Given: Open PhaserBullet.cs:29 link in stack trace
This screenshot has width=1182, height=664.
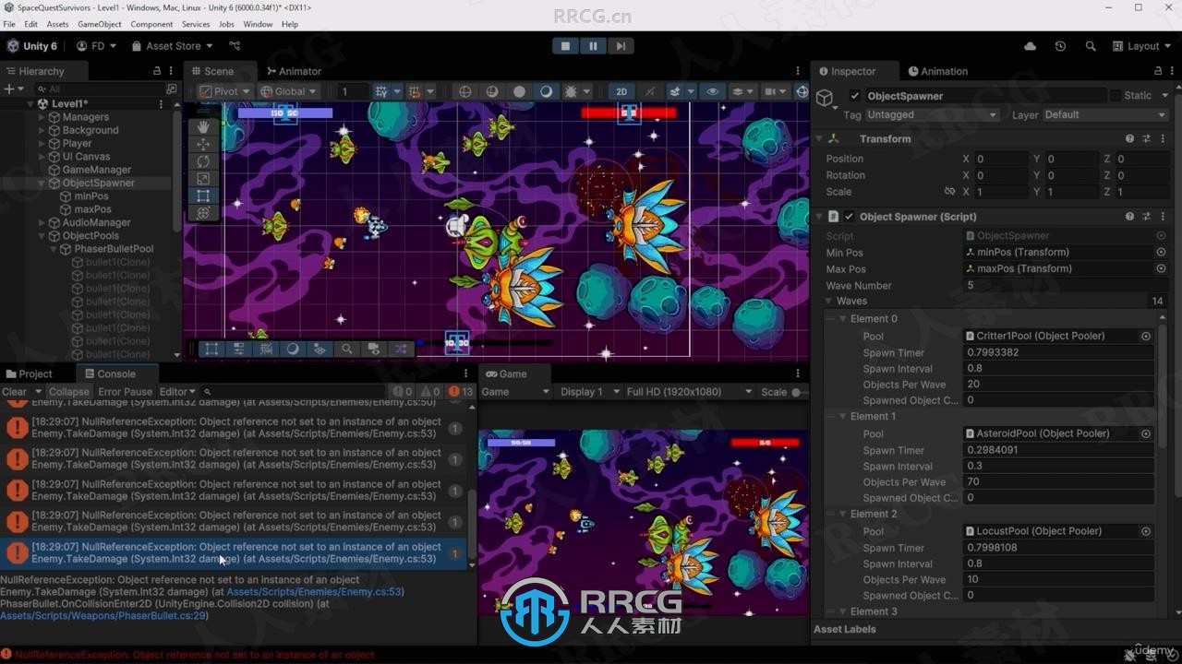Looking at the screenshot, I should [x=103, y=616].
